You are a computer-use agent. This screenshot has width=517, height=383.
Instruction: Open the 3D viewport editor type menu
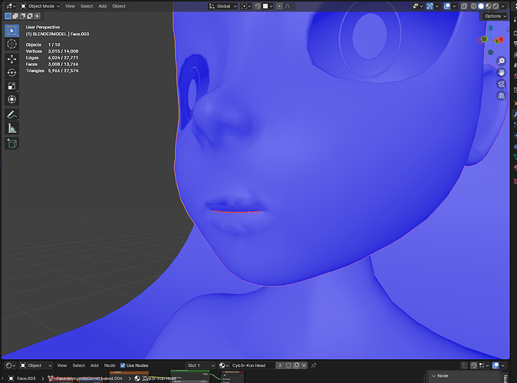tap(11, 6)
